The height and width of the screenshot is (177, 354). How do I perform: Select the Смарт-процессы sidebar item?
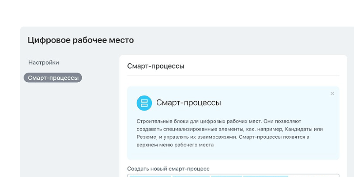(53, 78)
